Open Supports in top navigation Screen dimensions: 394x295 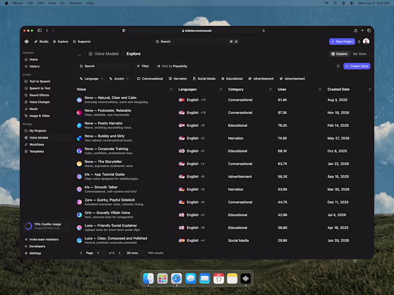pyautogui.click(x=82, y=42)
